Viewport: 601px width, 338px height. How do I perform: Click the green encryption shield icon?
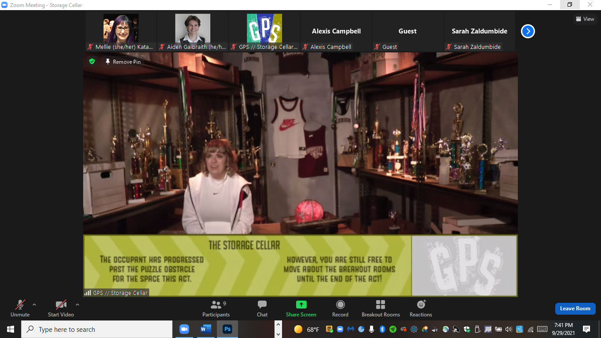[x=92, y=62]
